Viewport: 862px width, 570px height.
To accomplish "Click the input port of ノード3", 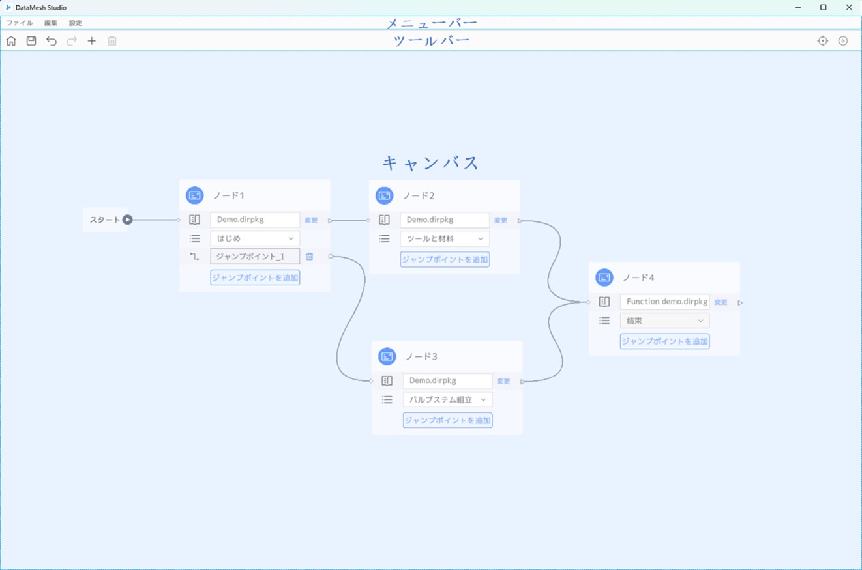I will click(371, 381).
